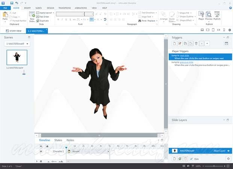Add a new slide layer
This screenshot has height=169, width=233.
(x=174, y=158)
